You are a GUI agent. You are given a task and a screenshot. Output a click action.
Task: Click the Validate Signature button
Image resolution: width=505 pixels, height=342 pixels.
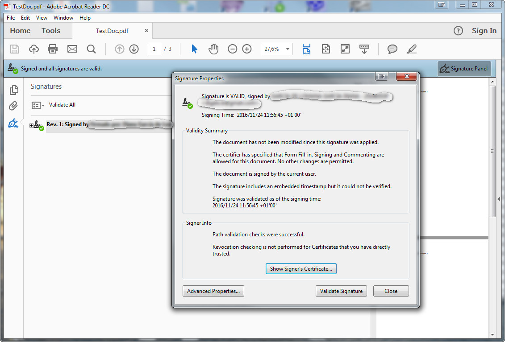(x=341, y=291)
